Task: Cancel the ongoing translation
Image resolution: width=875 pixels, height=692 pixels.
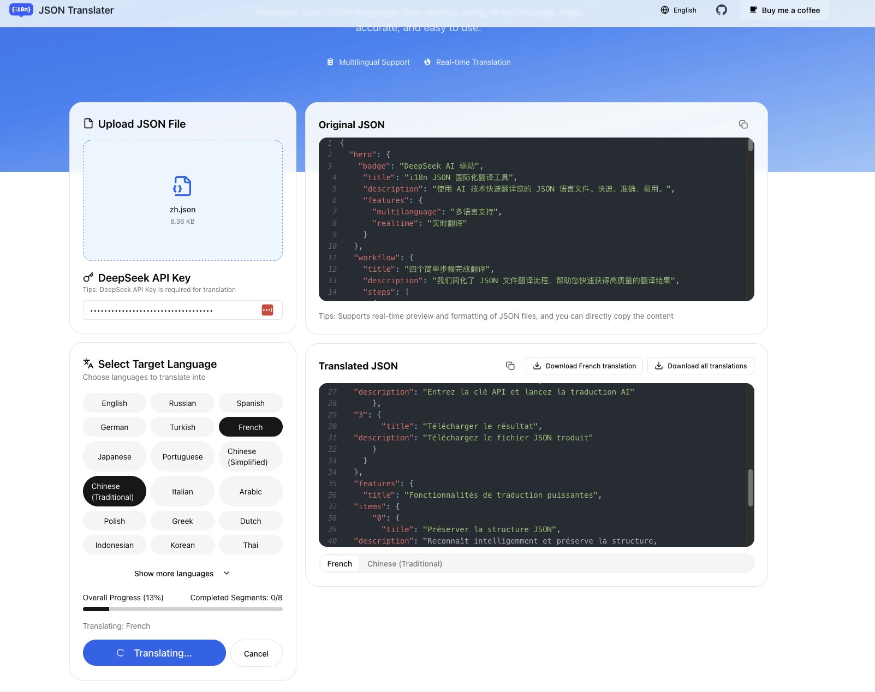Action: tap(256, 653)
